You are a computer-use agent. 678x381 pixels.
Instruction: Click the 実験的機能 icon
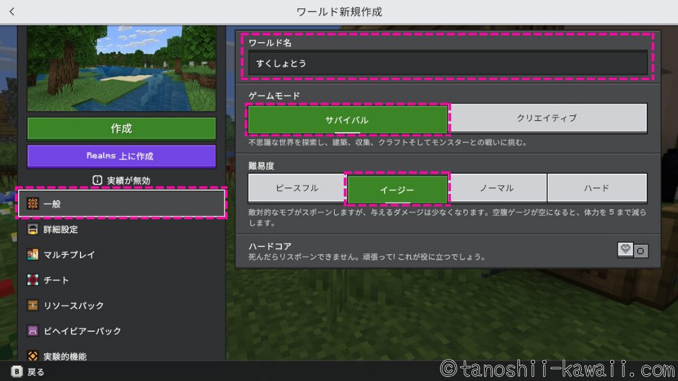[x=33, y=355]
